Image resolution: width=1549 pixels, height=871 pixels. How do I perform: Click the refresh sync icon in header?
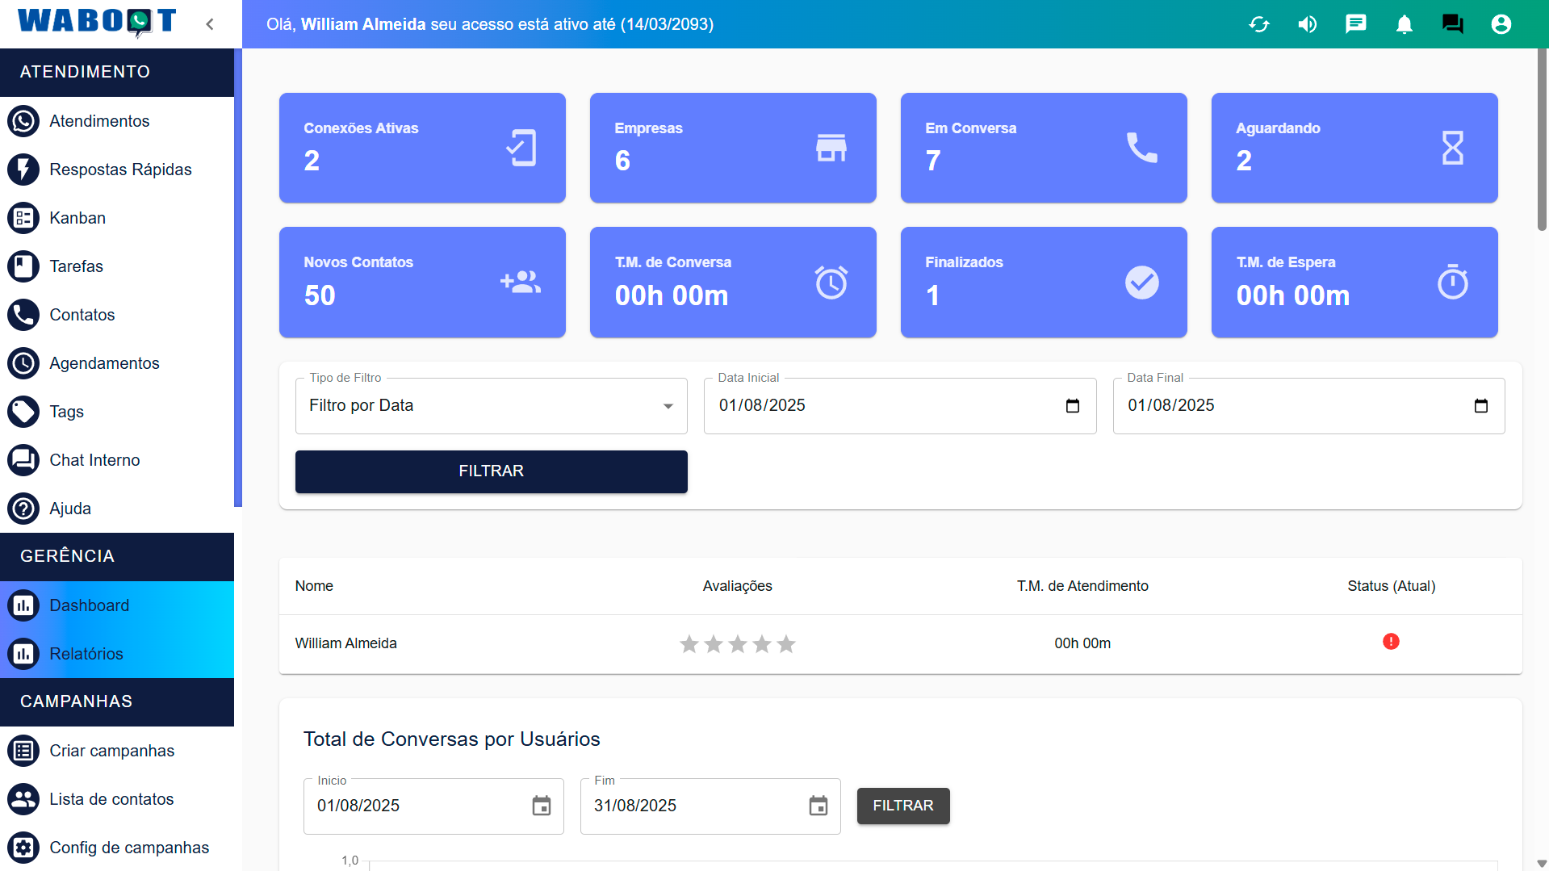click(x=1259, y=24)
